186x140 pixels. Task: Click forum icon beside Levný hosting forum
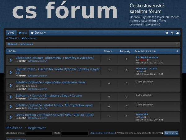coord(11,117)
